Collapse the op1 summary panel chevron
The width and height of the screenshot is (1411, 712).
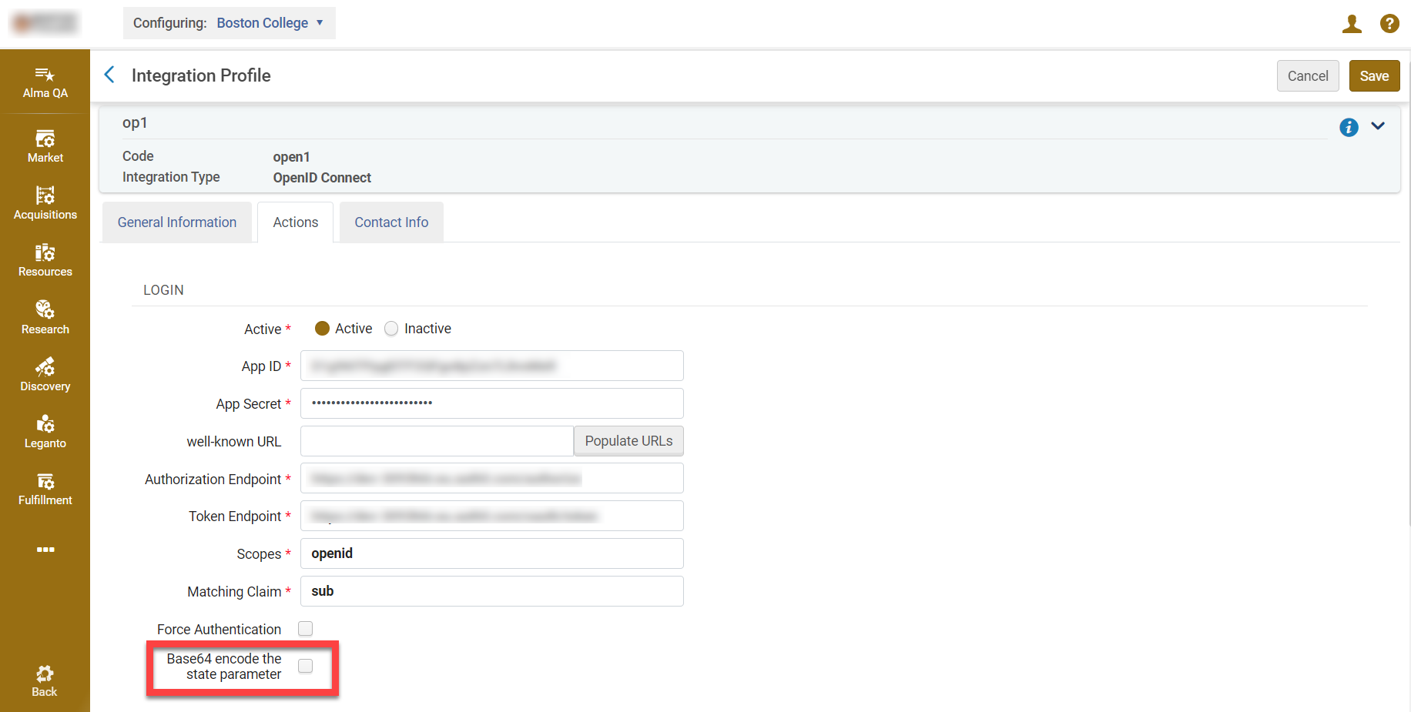click(1378, 126)
